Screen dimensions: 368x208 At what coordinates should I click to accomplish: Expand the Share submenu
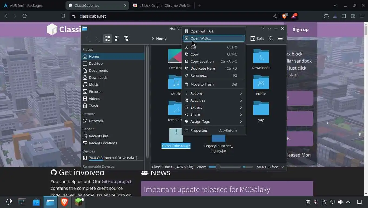pyautogui.click(x=214, y=114)
